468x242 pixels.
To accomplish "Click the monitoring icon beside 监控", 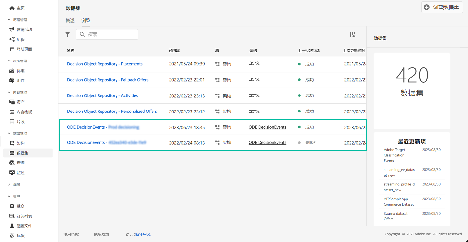I will pyautogui.click(x=12, y=173).
